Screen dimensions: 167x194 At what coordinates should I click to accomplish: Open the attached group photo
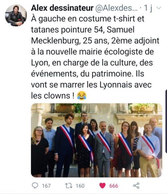click(x=97, y=140)
